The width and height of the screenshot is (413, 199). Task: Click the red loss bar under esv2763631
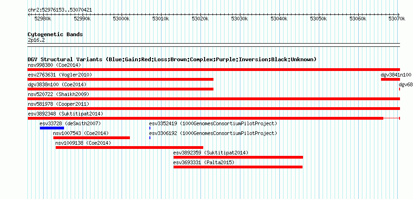click(120, 79)
